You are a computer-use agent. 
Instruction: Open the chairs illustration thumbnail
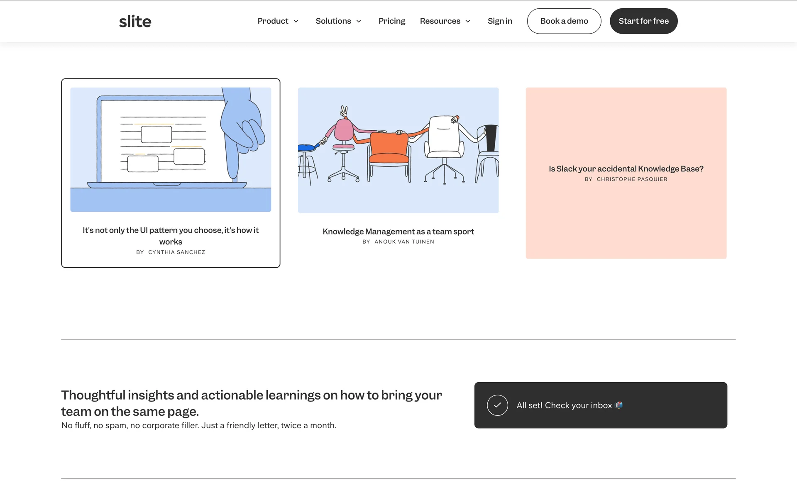pyautogui.click(x=398, y=150)
